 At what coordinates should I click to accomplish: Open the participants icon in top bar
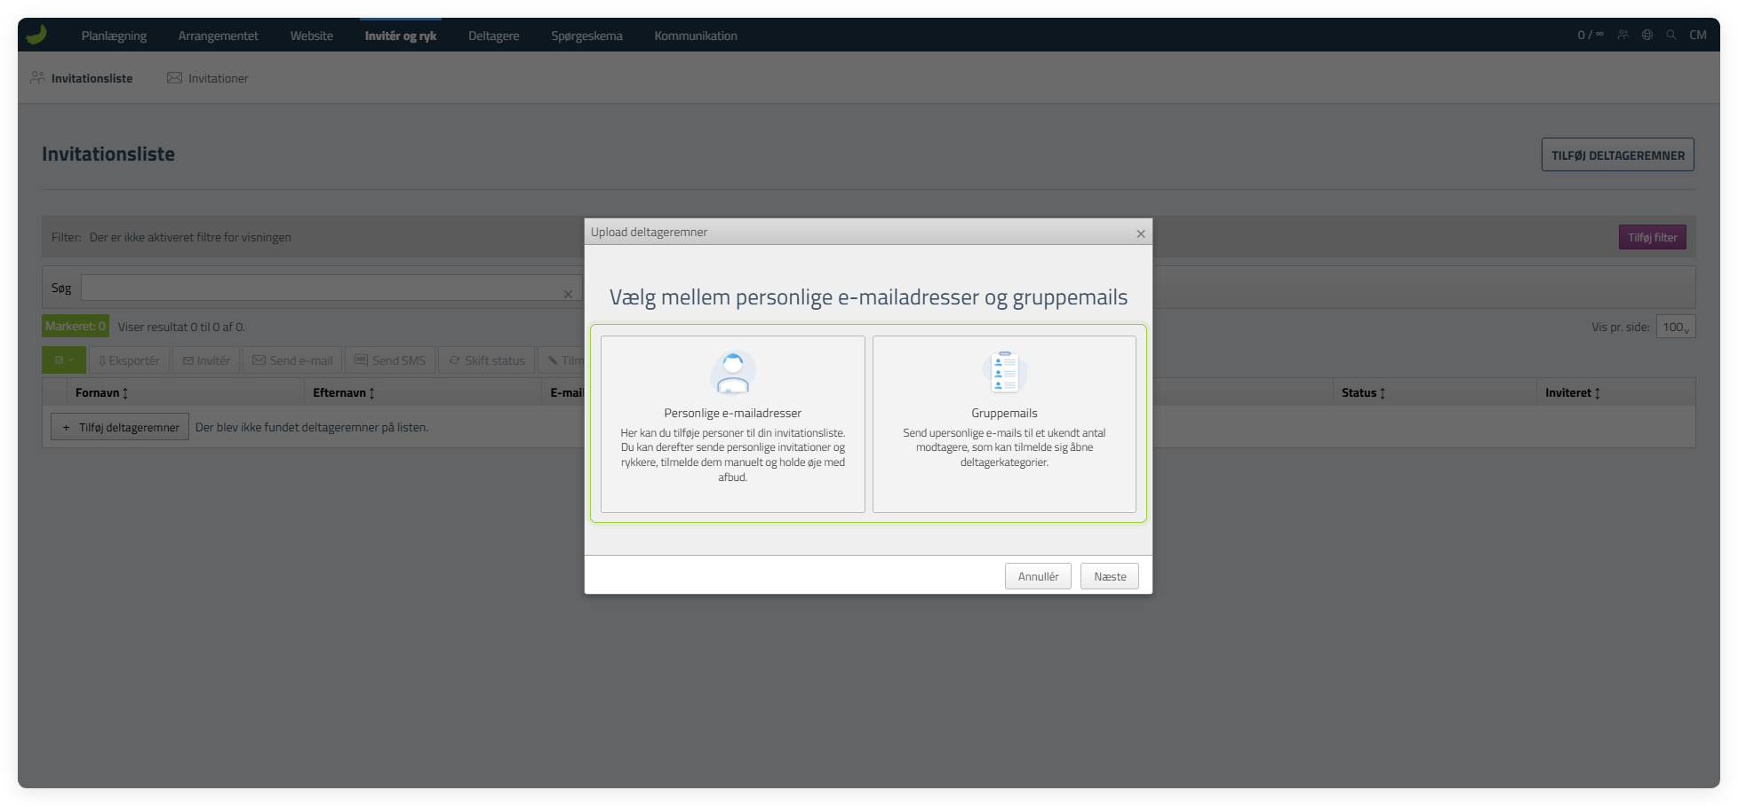pyautogui.click(x=1623, y=35)
